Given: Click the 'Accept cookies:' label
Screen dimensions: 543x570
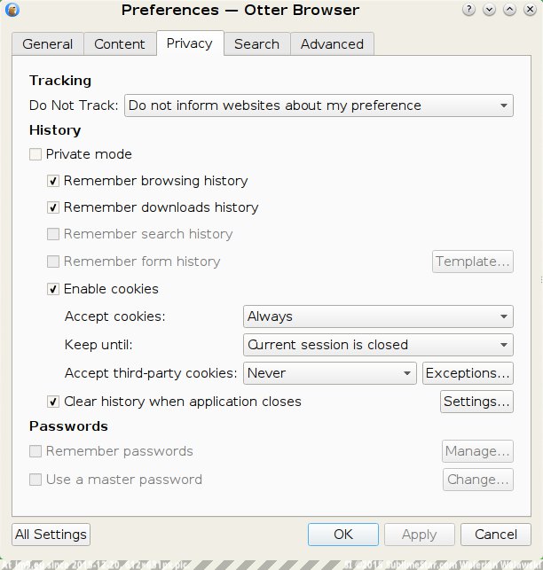Looking at the screenshot, I should pyautogui.click(x=115, y=316).
